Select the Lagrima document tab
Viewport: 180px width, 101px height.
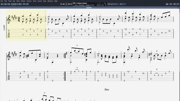(x=89, y=8)
